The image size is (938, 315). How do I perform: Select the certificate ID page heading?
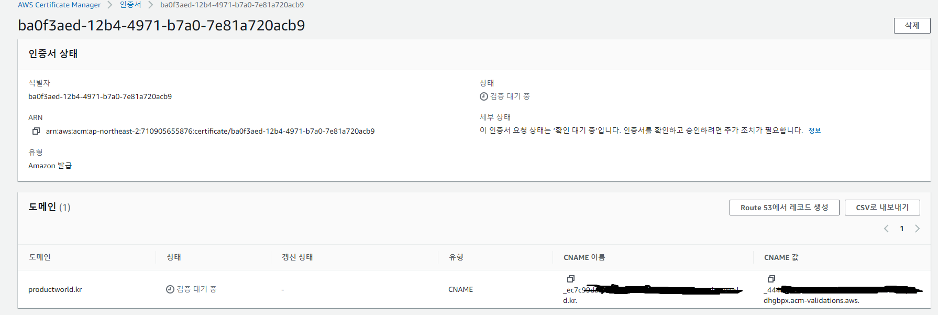161,25
